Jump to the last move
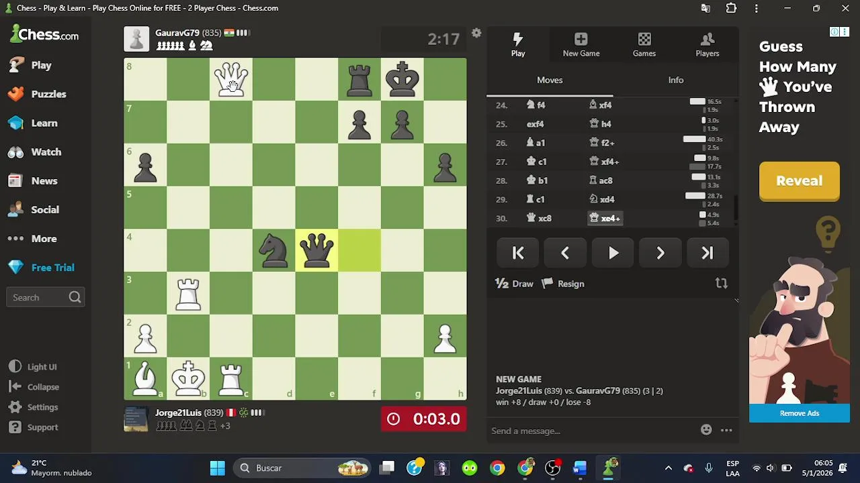This screenshot has height=483, width=860. (x=707, y=253)
